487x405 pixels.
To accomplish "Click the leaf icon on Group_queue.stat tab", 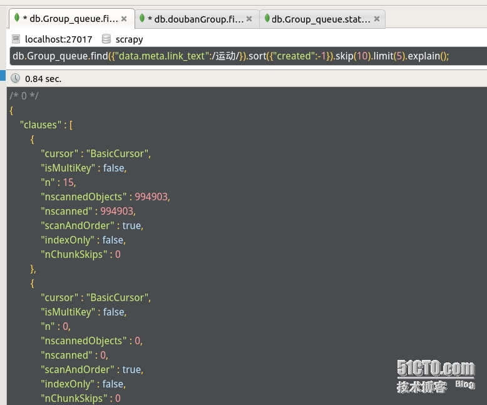I will [267, 18].
